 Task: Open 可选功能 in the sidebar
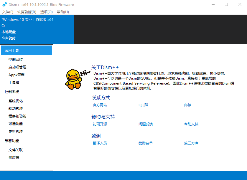(16, 124)
